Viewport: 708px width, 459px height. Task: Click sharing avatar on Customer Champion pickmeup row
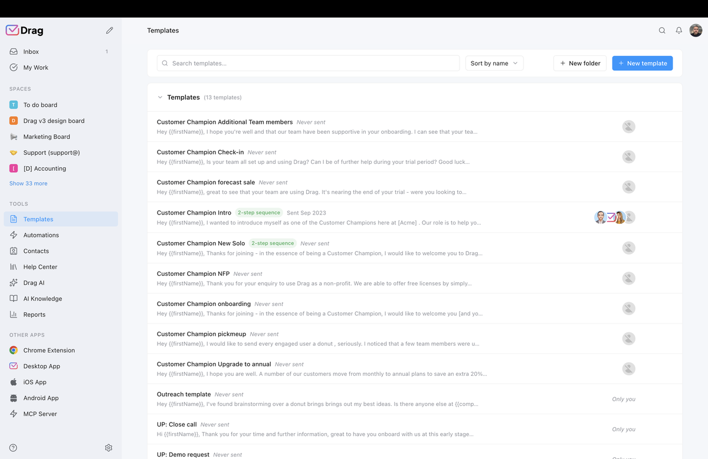(x=629, y=339)
